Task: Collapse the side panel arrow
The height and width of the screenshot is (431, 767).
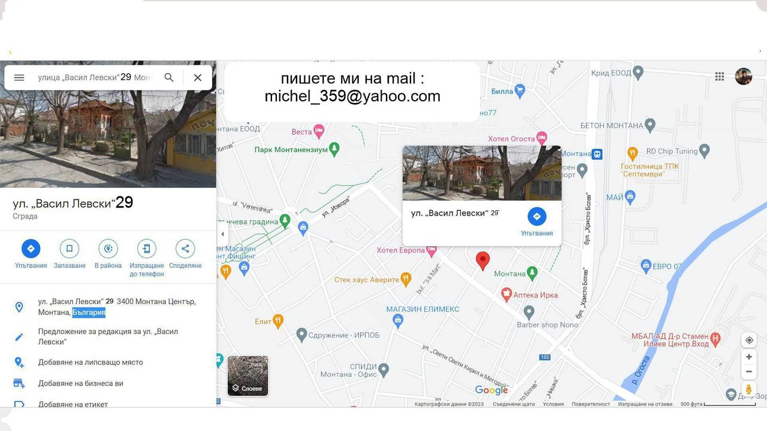Action: point(222,234)
